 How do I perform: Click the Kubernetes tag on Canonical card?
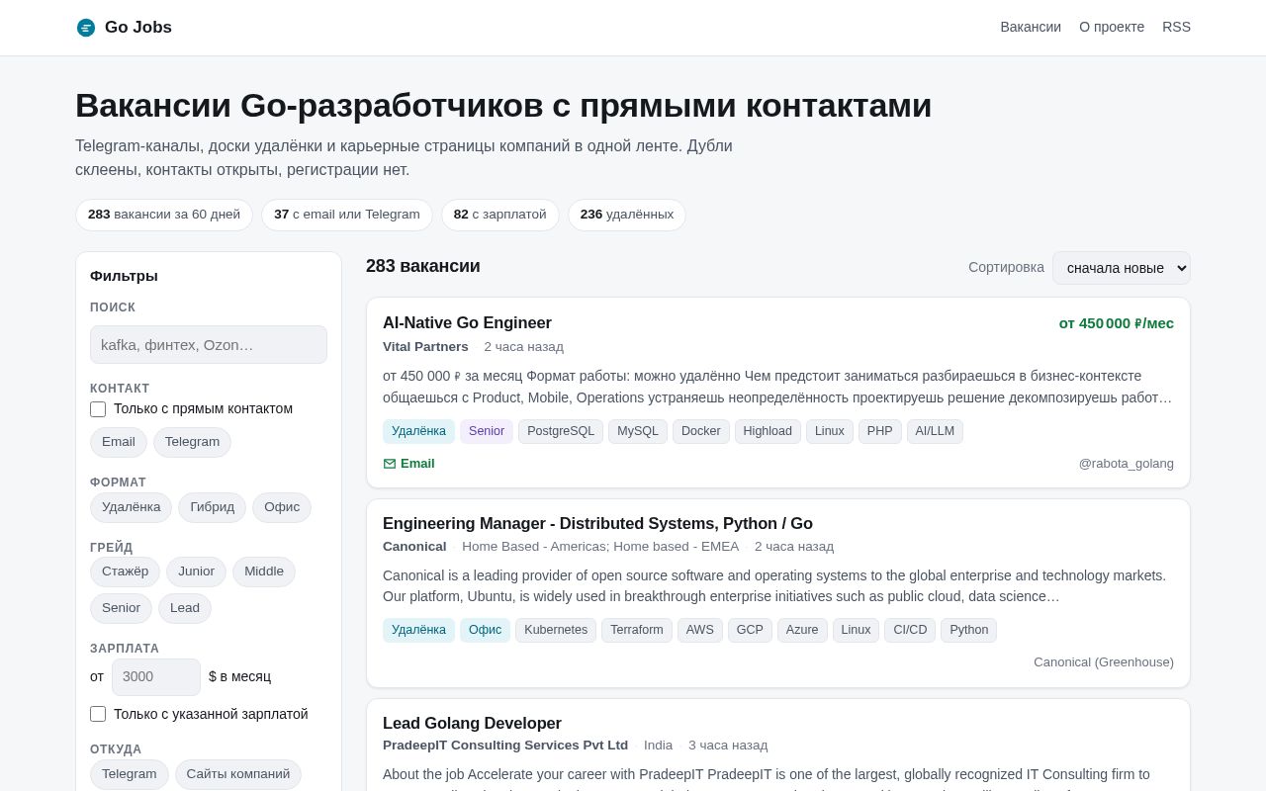[x=556, y=631]
